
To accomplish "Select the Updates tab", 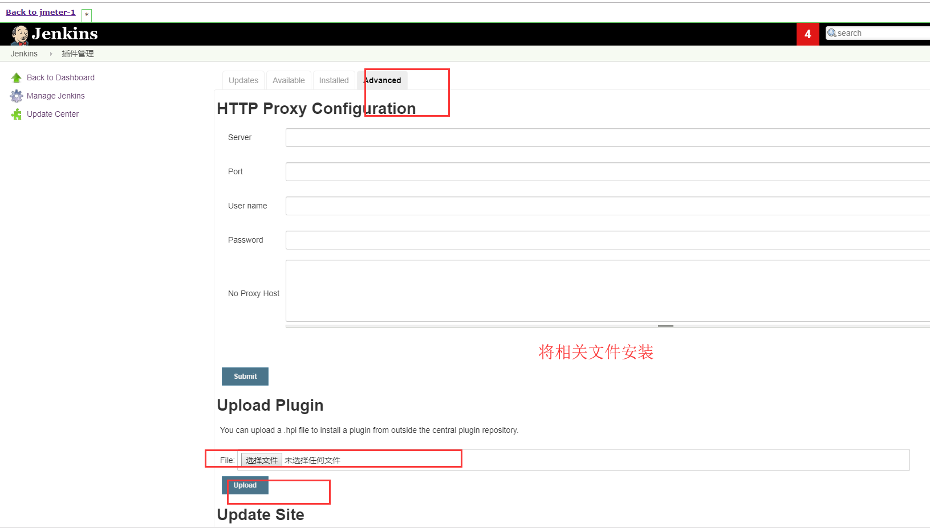I will (243, 80).
